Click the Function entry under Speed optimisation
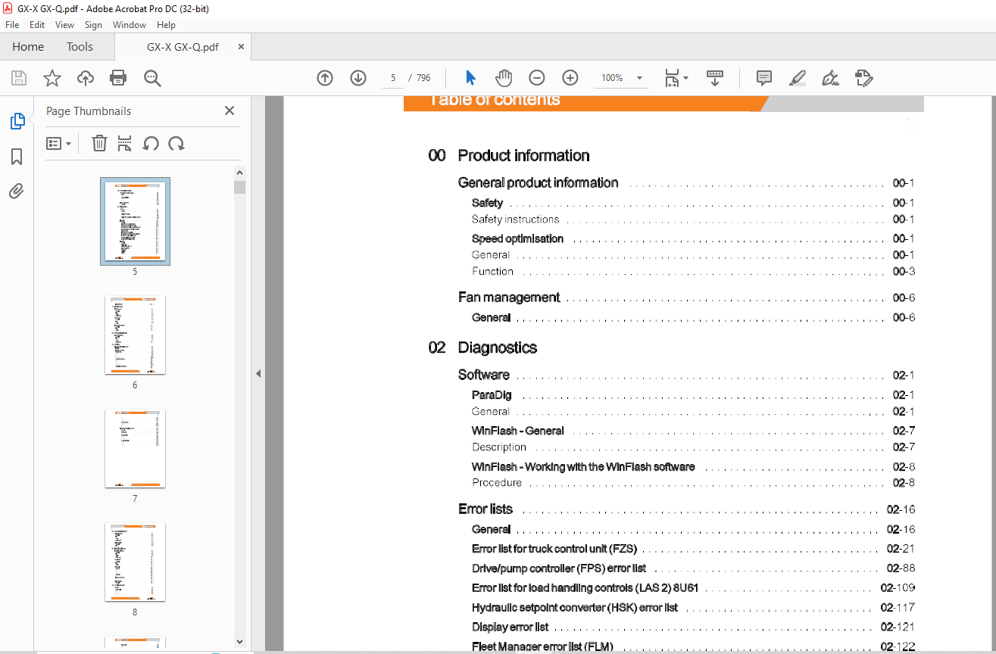Viewport: 996px width, 654px height. tap(492, 271)
